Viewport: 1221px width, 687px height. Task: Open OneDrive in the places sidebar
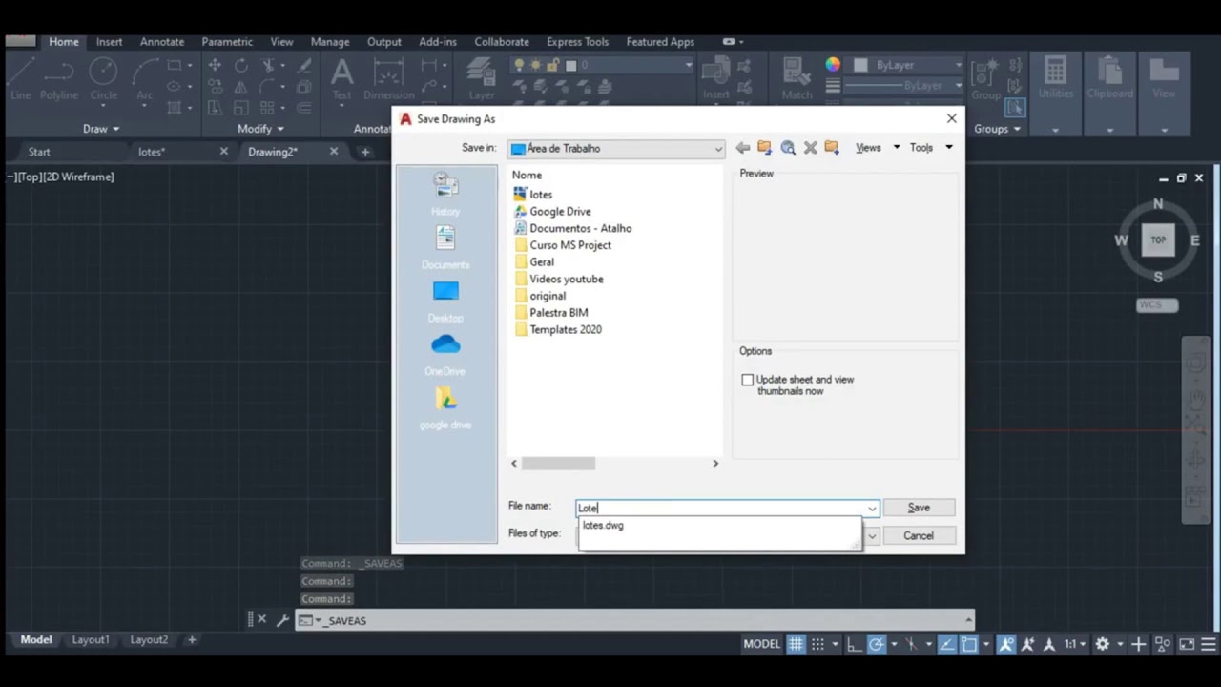click(x=445, y=354)
